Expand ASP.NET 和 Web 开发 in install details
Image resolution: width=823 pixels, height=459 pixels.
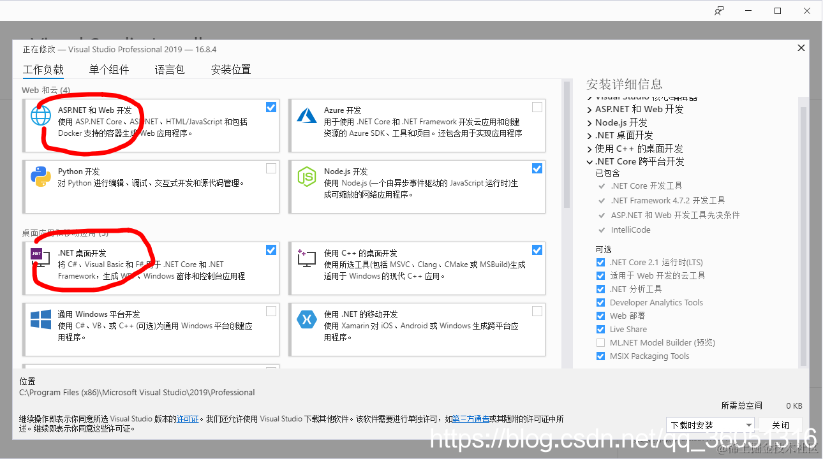[x=589, y=110]
